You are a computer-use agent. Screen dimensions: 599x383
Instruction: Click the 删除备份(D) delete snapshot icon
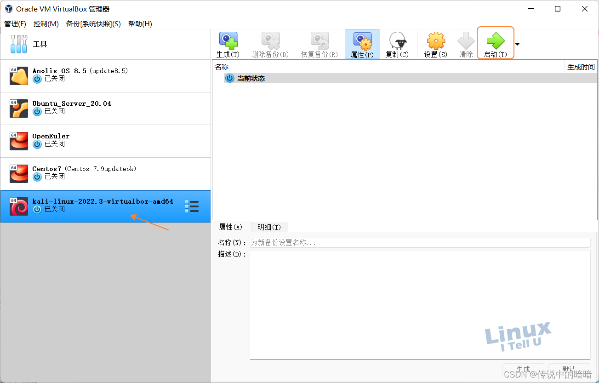coord(270,40)
